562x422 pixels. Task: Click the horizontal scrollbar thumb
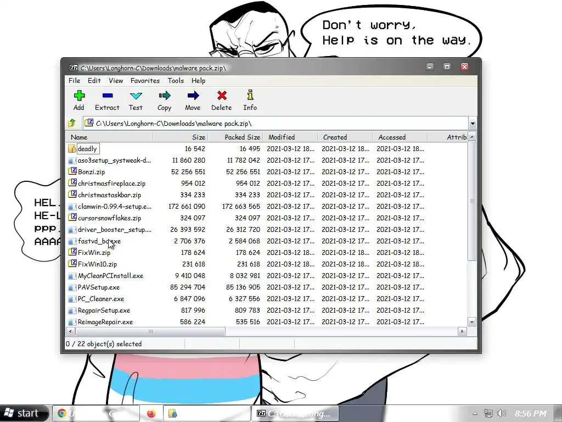(150, 331)
